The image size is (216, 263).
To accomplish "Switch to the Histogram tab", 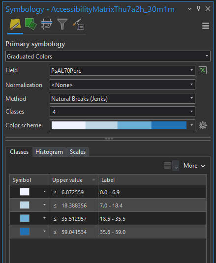I will tap(49, 152).
